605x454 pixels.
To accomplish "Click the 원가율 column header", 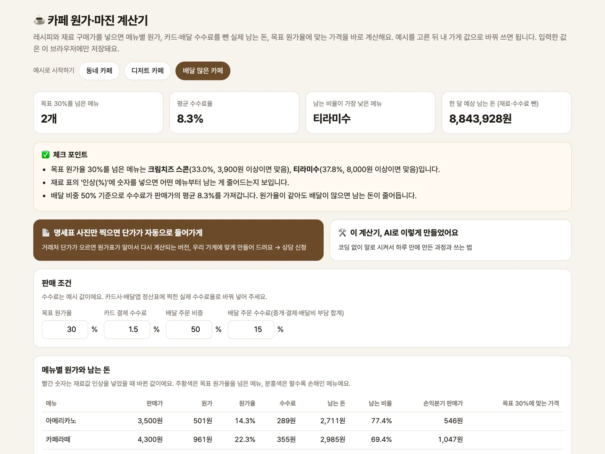I will (x=247, y=403).
